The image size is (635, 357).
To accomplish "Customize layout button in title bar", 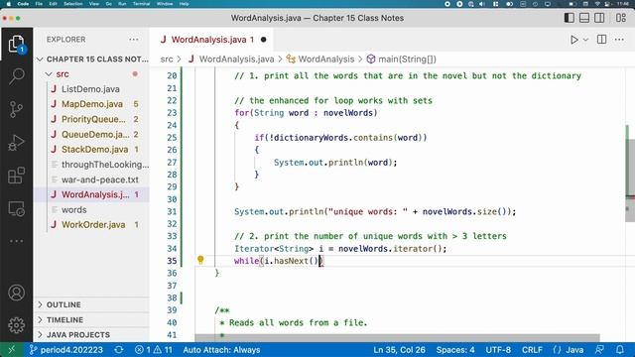I will (x=621, y=18).
